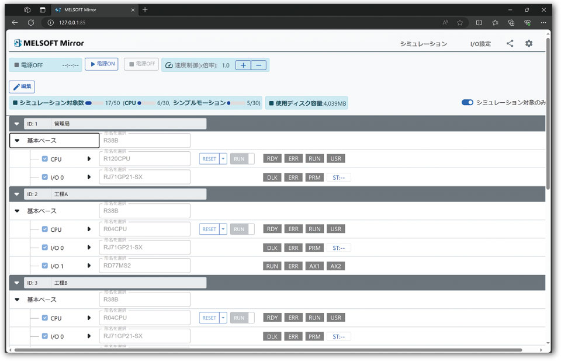Click the 編集 edit button
This screenshot has width=561, height=362.
pos(22,86)
